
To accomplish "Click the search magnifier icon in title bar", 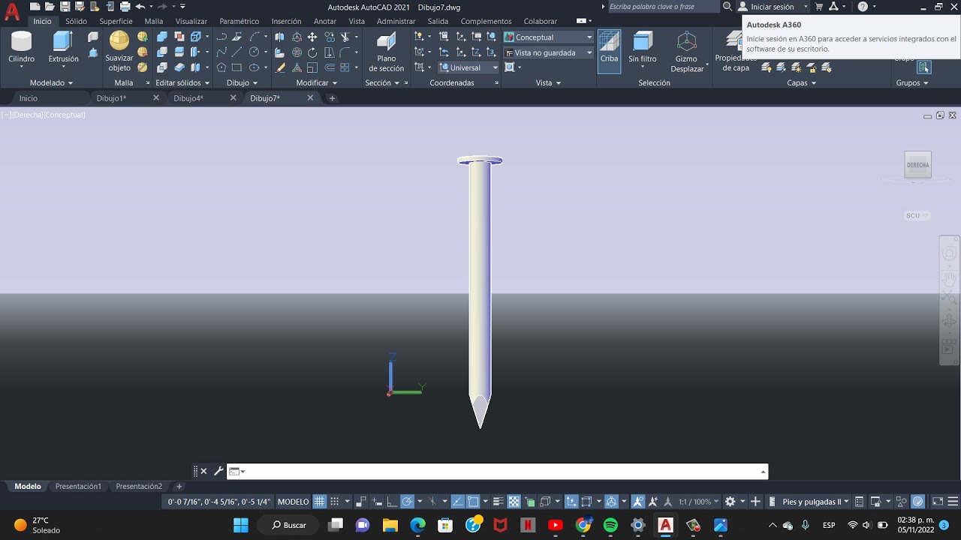I will 727,7.
